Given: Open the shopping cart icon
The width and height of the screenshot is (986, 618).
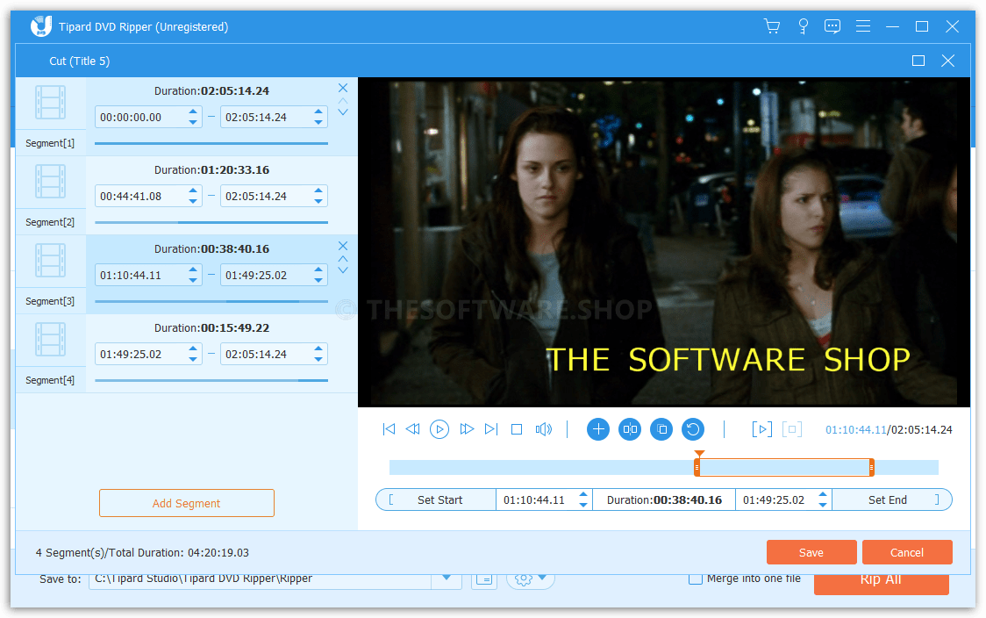Looking at the screenshot, I should (x=772, y=26).
